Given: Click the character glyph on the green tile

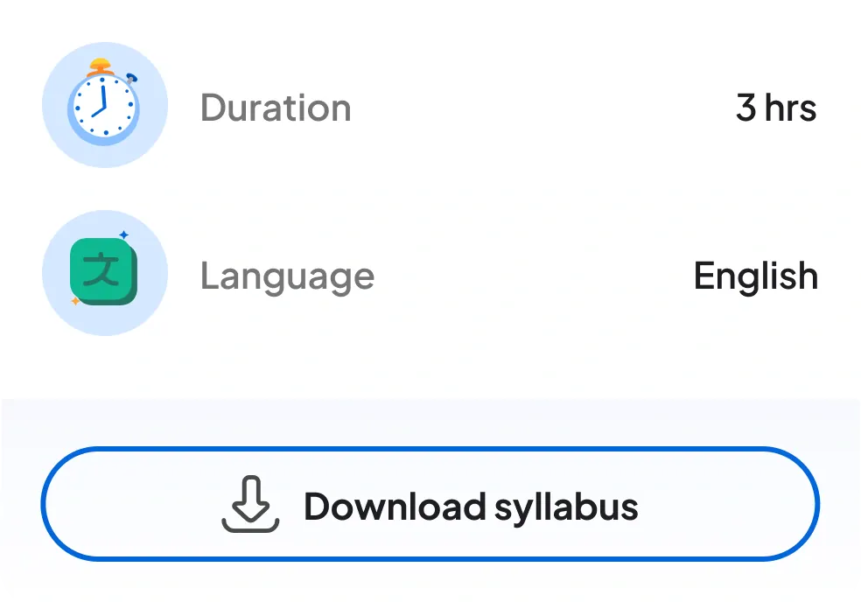Looking at the screenshot, I should coord(102,268).
